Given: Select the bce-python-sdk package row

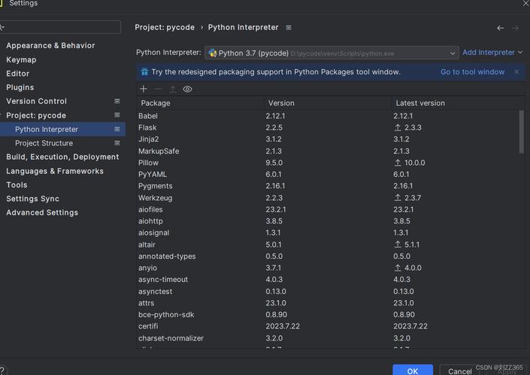Looking at the screenshot, I should click(327, 315).
